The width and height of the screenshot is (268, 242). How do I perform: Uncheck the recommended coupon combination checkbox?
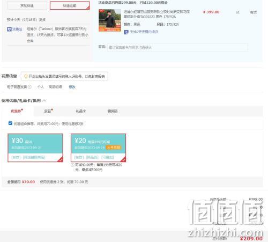pyautogui.click(x=10, y=123)
